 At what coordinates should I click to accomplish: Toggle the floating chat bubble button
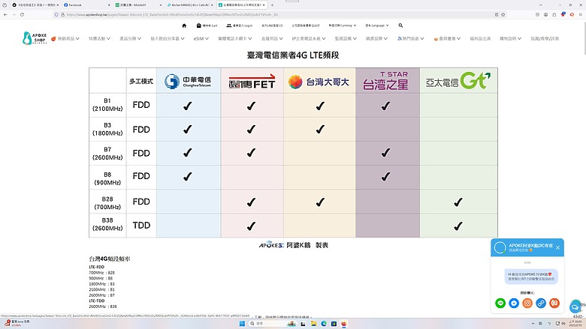tap(575, 307)
